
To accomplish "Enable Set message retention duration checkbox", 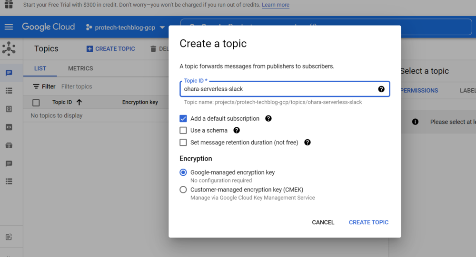I will tap(183, 143).
